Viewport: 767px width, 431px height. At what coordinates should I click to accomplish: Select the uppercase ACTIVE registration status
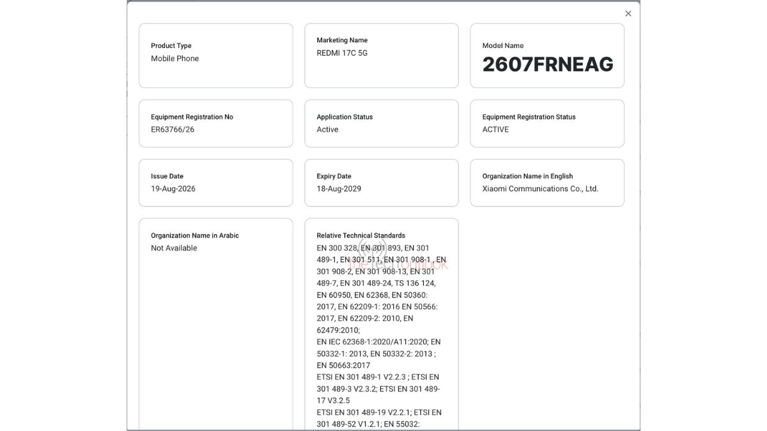(x=495, y=130)
